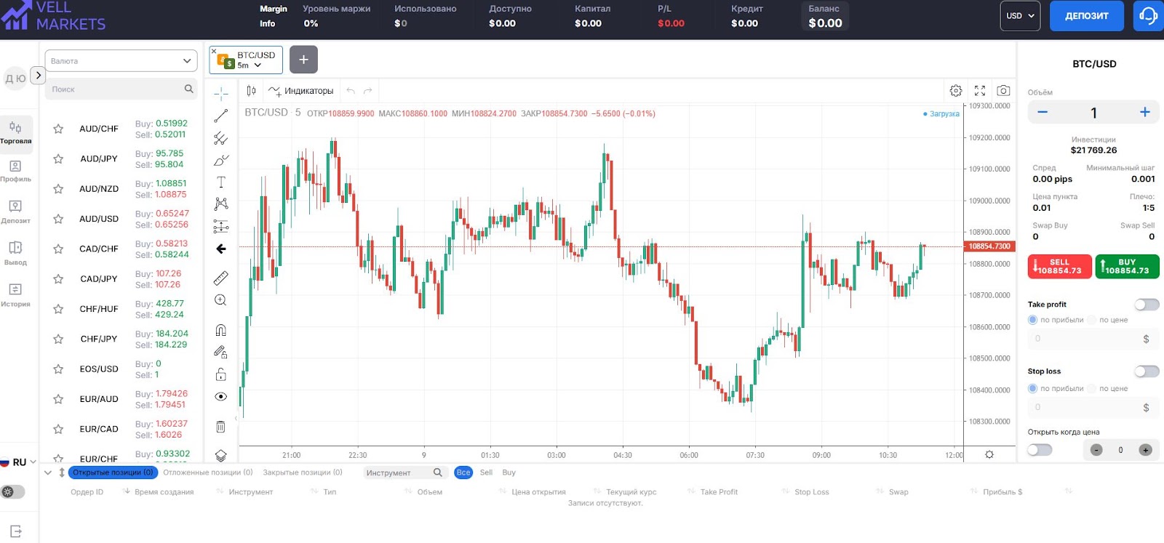Undo the last chart action

pos(351,91)
